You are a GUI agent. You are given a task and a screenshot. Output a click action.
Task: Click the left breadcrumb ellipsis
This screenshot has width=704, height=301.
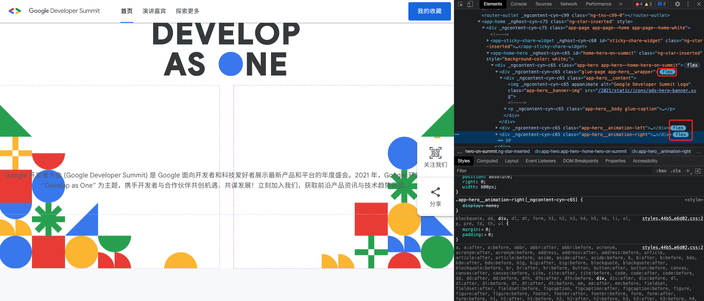click(459, 152)
